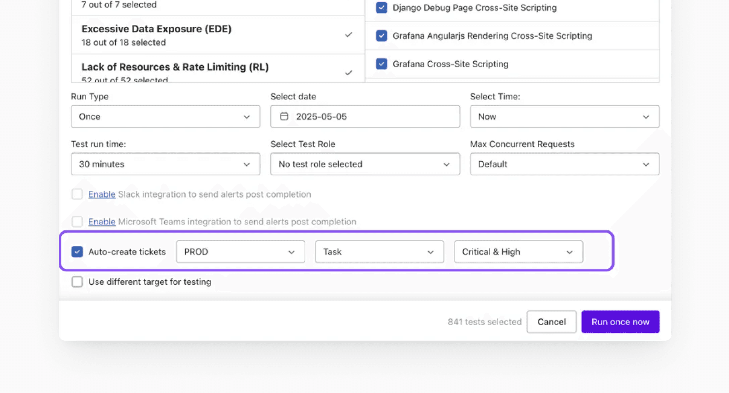Screen dimensions: 729x393
Task: Expand the Critical & High severity dropdown
Action: tap(519, 252)
